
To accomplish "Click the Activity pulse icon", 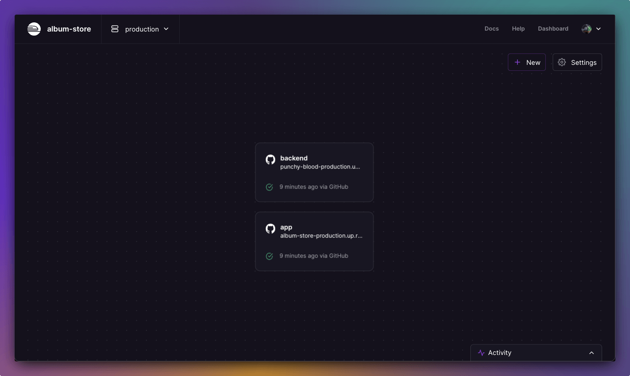I will click(x=481, y=353).
